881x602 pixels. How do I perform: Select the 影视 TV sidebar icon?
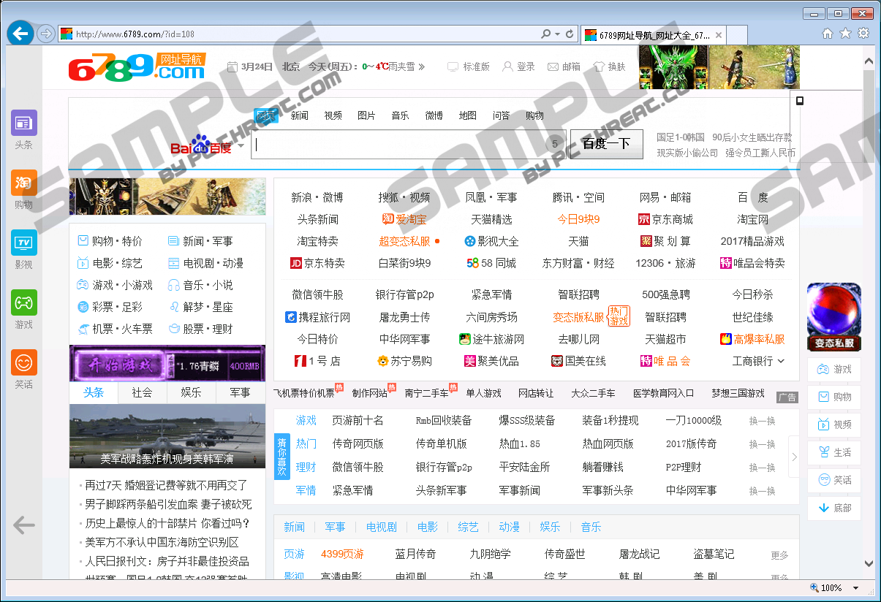pos(23,243)
